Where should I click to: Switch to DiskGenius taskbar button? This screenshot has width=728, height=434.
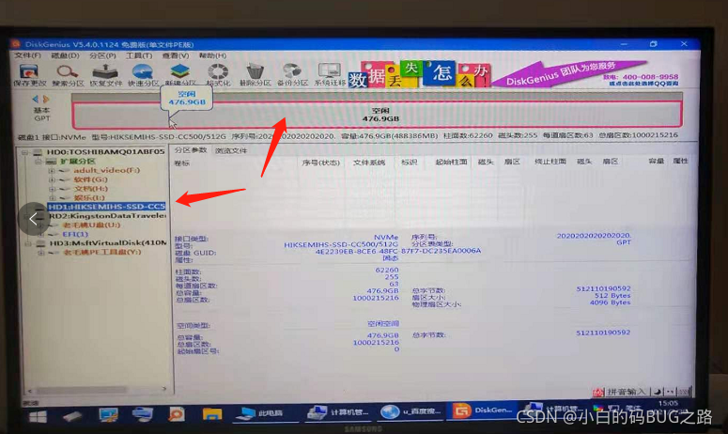pos(483,410)
